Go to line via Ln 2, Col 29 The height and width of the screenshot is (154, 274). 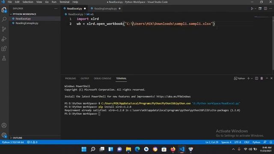tap(212, 142)
